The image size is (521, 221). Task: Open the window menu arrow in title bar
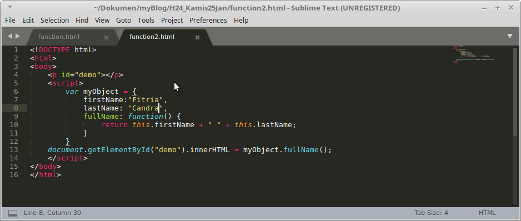pyautogui.click(x=10, y=7)
